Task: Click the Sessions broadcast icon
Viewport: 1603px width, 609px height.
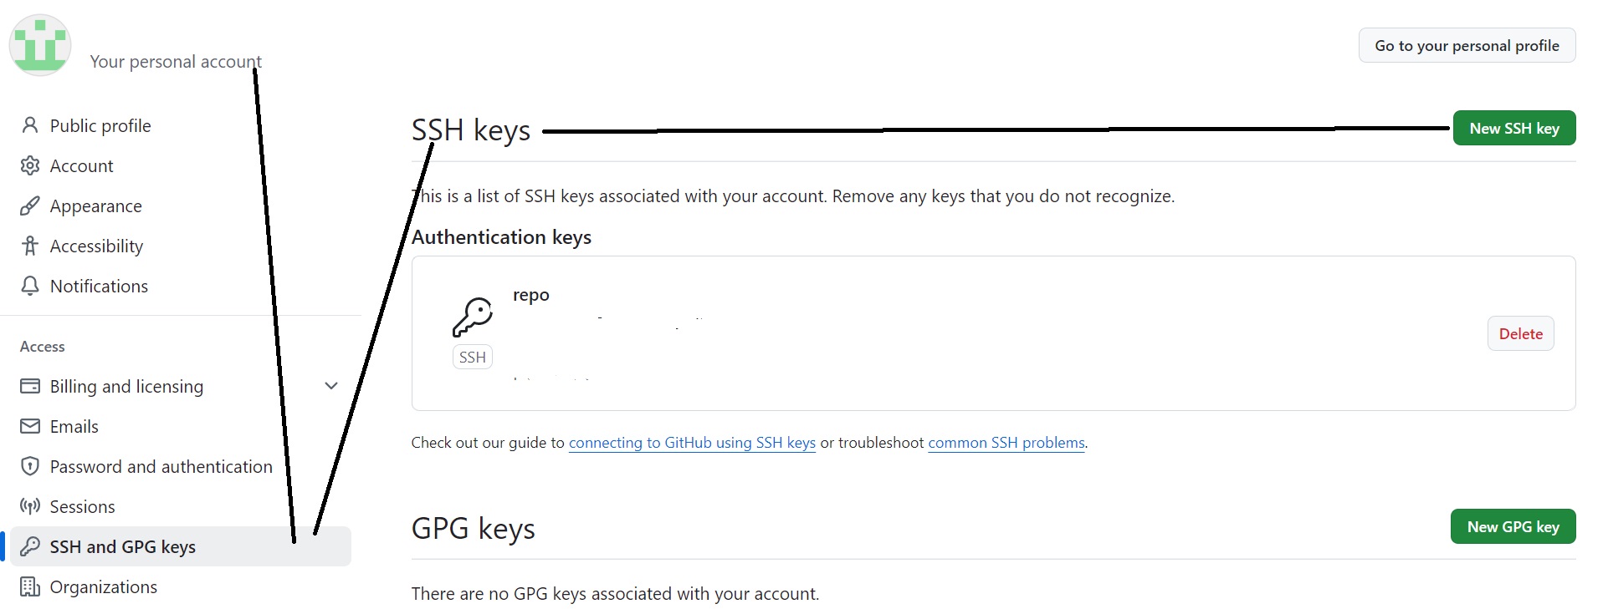Action: pyautogui.click(x=30, y=506)
